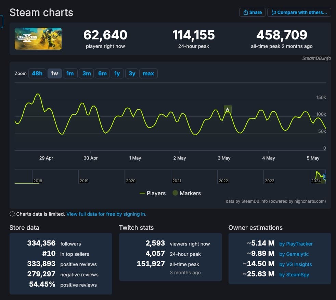
Task: Click the 29 Apr axis label
Action: [46, 158]
